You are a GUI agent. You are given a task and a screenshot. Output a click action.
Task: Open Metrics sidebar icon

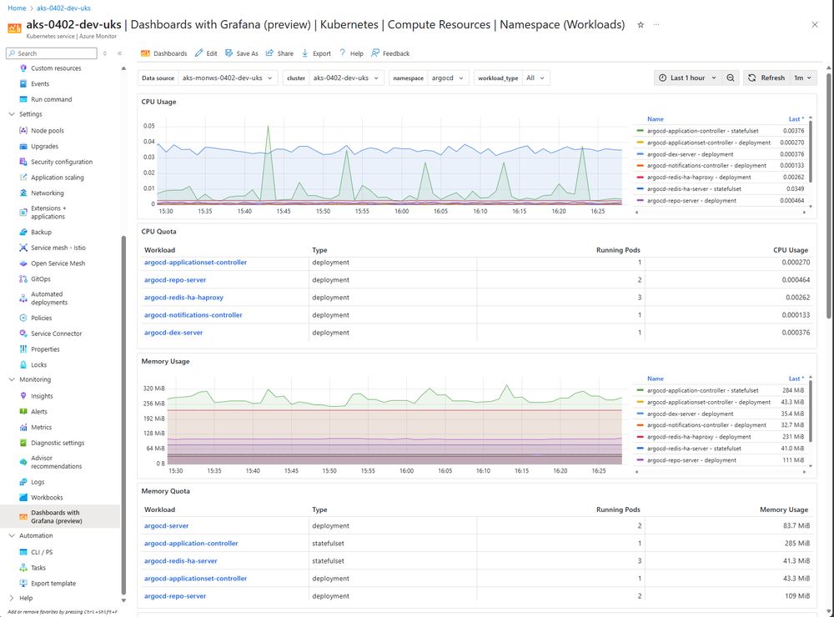[x=23, y=427]
